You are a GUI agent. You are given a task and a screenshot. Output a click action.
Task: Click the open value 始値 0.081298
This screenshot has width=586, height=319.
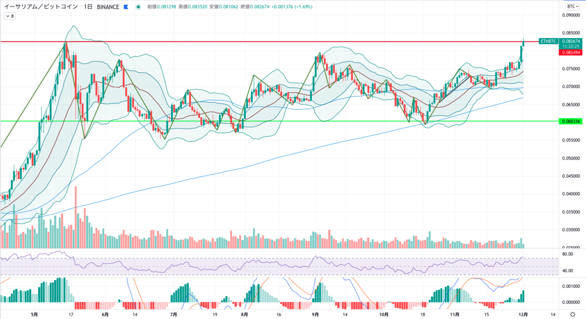pyautogui.click(x=161, y=7)
